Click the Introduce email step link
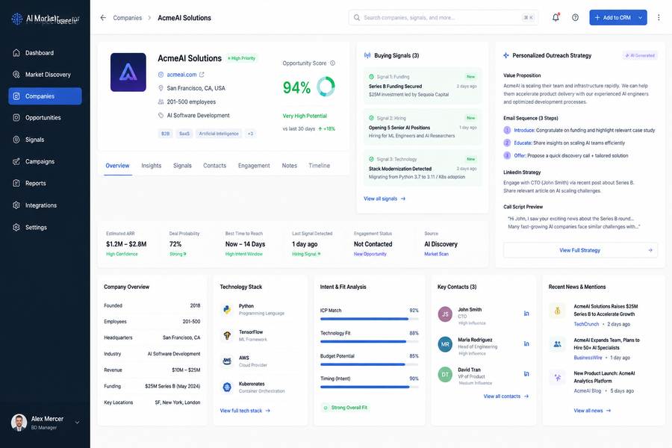This screenshot has width=672, height=448. (524, 130)
